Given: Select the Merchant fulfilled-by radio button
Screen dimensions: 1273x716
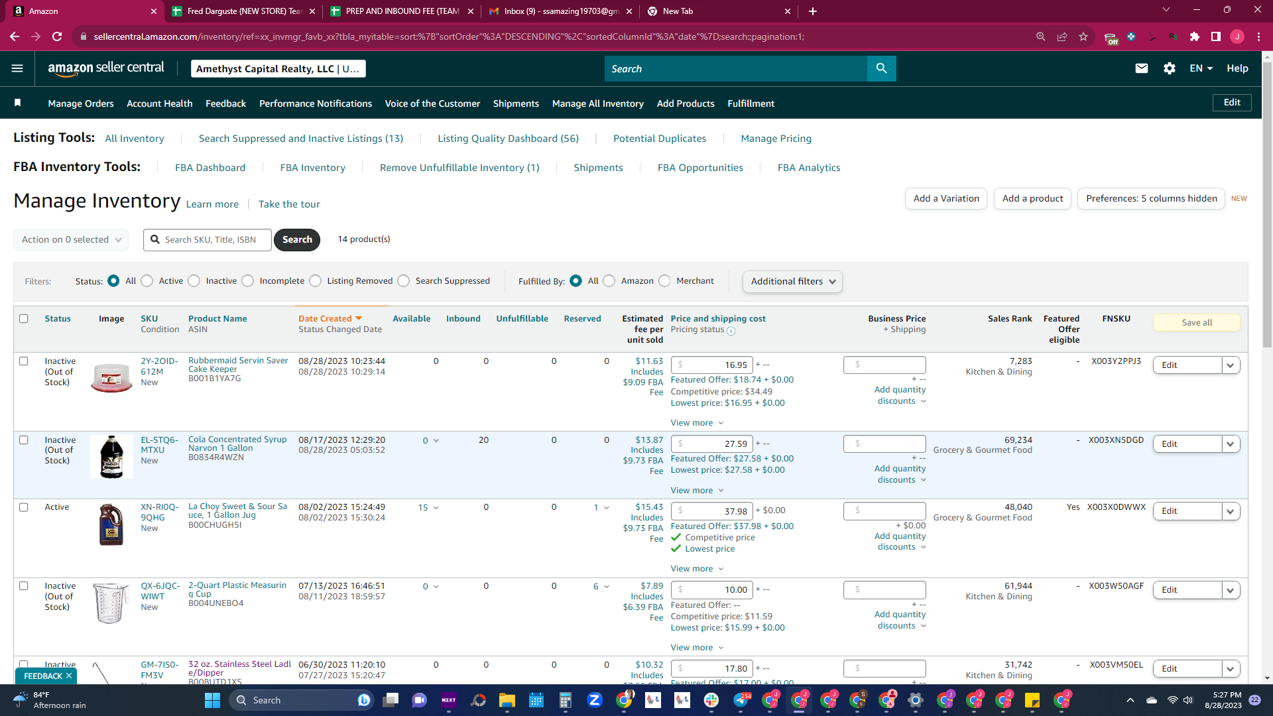Looking at the screenshot, I should 664,281.
